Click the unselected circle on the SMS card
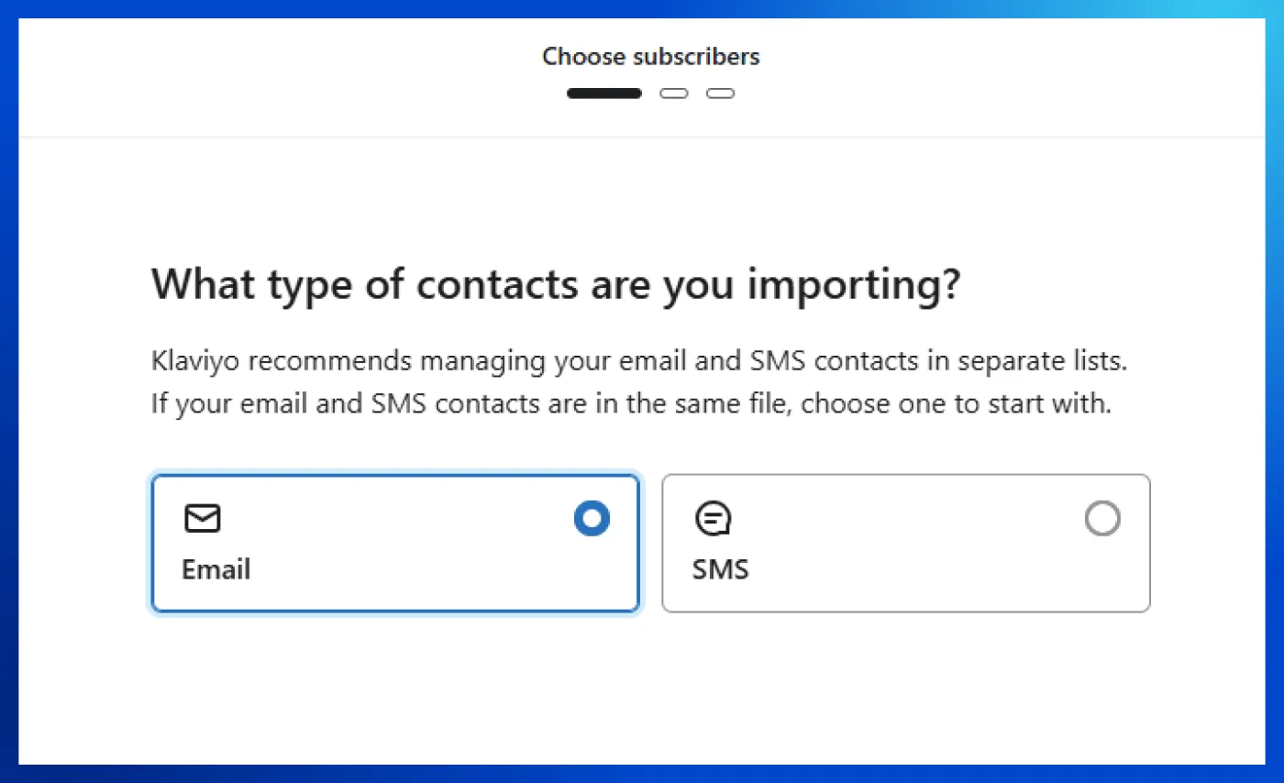This screenshot has width=1284, height=783. (x=1102, y=518)
